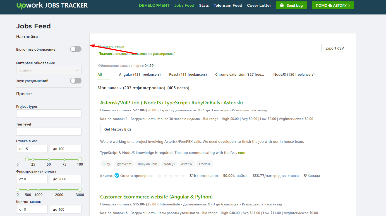Switch to the Angular freelancers tab

[x=140, y=74]
